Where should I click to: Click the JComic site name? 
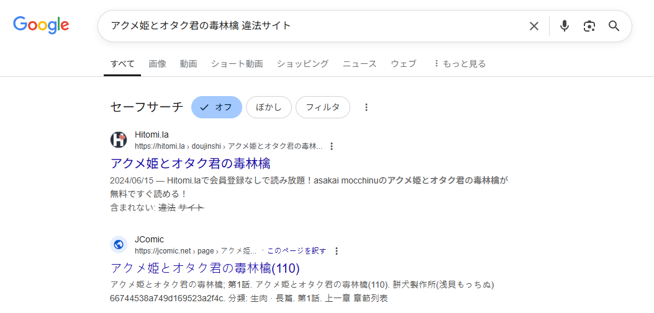(149, 239)
